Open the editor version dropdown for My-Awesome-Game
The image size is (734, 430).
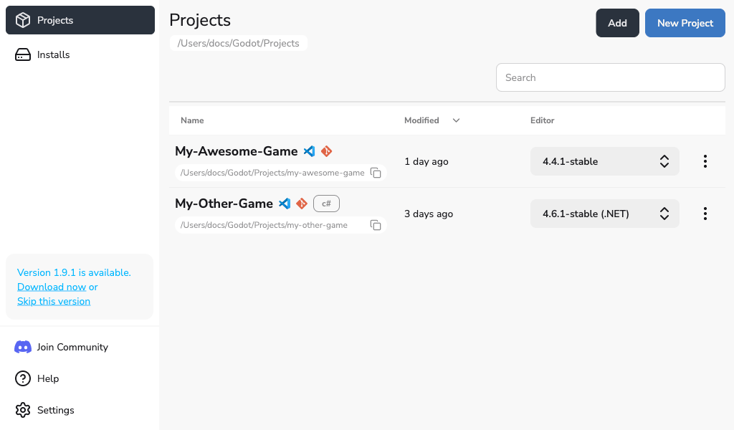[604, 161]
